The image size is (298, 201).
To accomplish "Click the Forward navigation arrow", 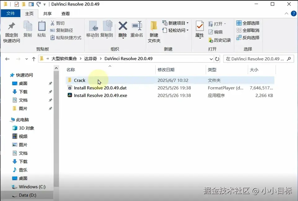I will 18,59.
